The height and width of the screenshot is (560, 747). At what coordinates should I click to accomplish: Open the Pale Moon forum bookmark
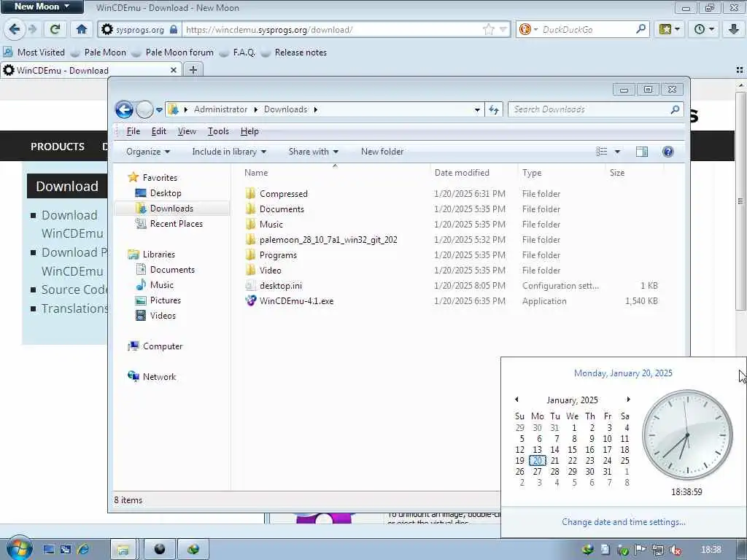click(x=174, y=52)
